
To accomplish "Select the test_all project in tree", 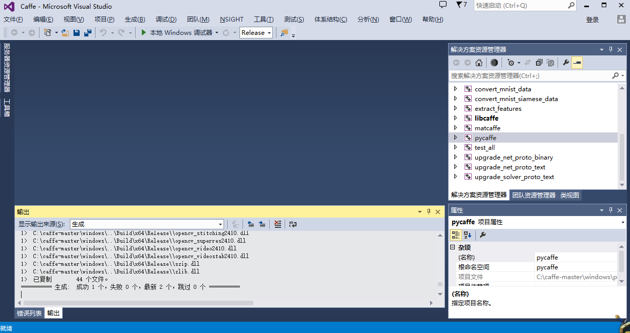I will pyautogui.click(x=485, y=148).
